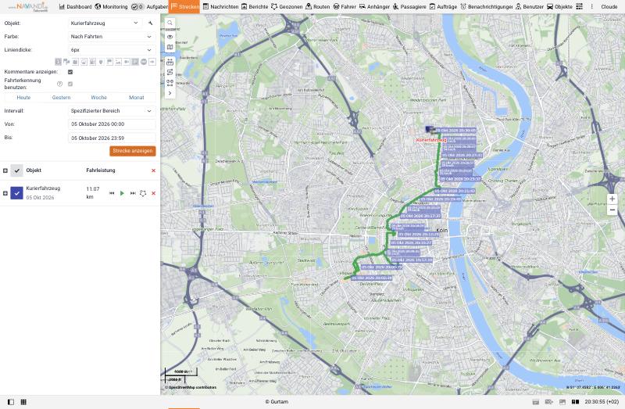Click the clock showing 20:30:55 (+02)
Screen dimensions: 625x409
pyautogui.click(x=602, y=402)
